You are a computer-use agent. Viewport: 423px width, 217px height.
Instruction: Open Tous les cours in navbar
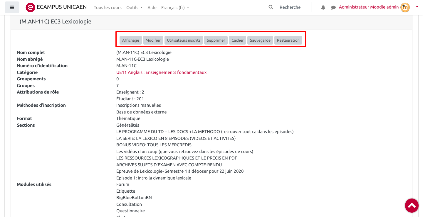(108, 8)
